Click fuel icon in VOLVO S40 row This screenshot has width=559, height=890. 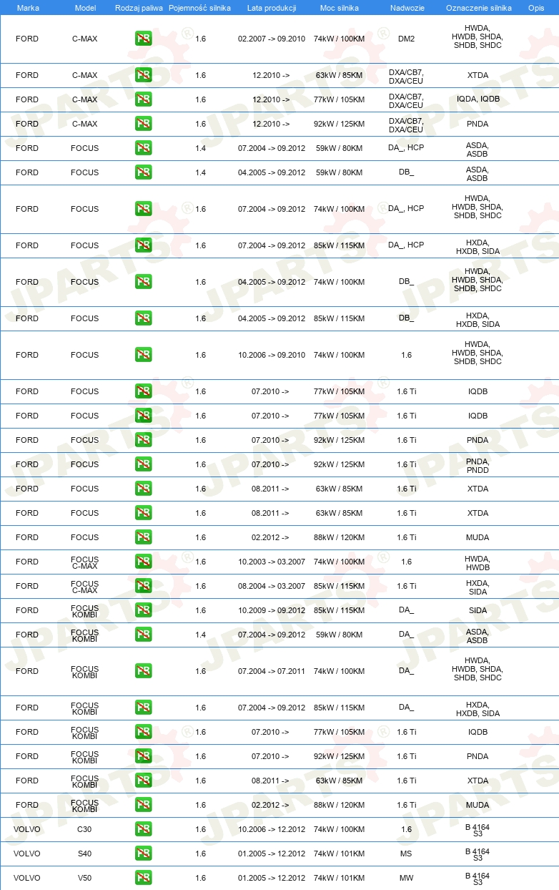point(143,854)
